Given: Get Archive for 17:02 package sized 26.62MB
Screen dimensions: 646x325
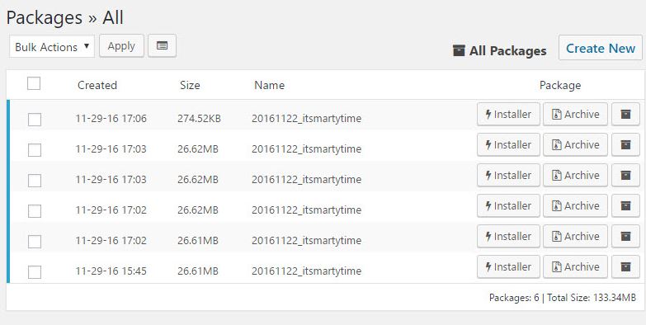Looking at the screenshot, I should 575,205.
